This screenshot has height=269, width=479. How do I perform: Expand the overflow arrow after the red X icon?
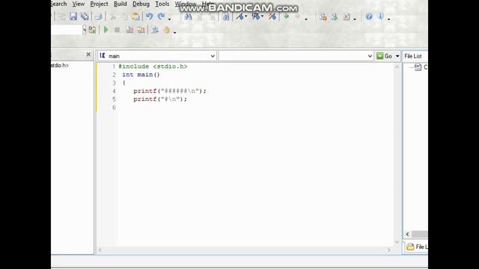click(x=354, y=19)
